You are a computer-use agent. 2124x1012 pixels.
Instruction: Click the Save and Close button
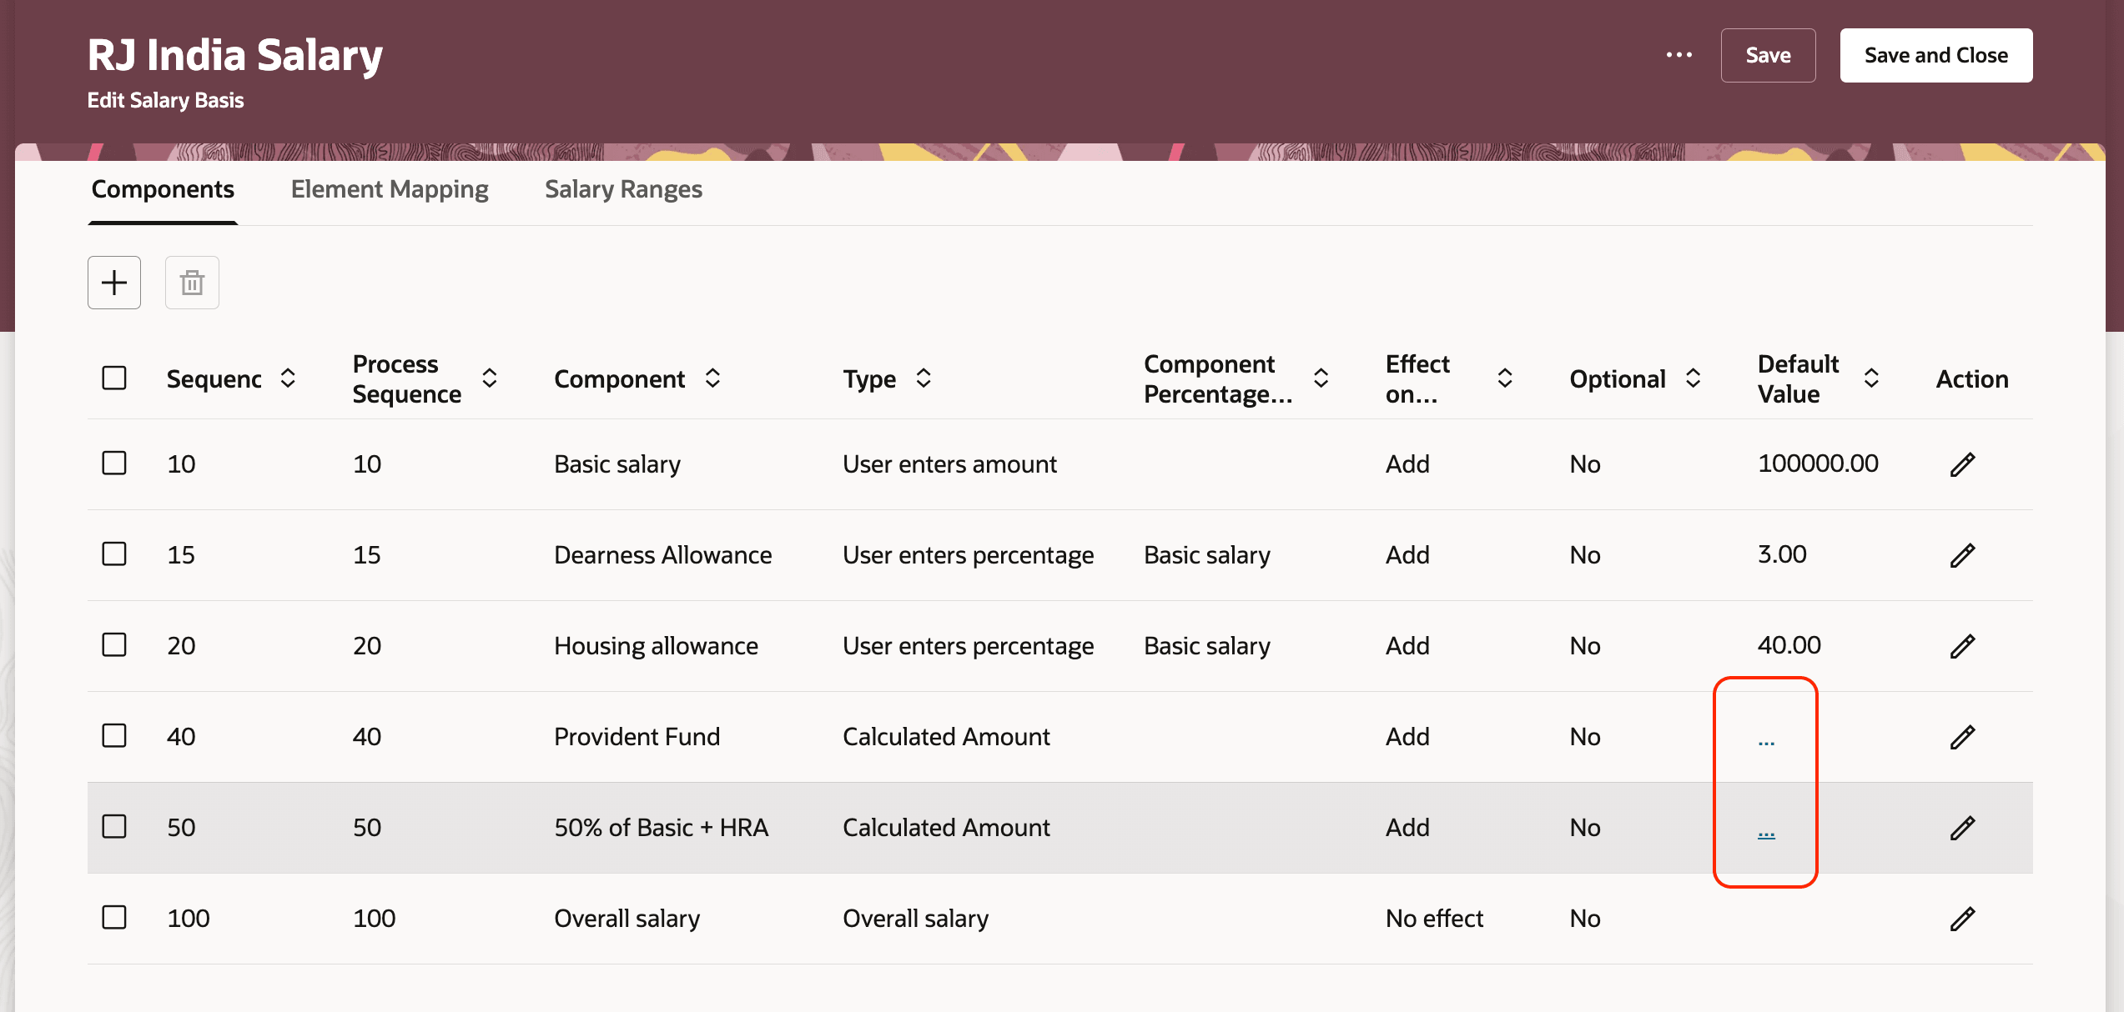click(1935, 55)
